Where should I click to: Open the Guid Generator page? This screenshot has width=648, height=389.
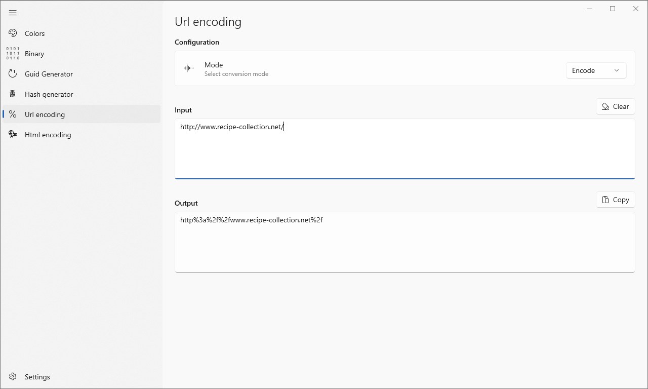(x=49, y=74)
